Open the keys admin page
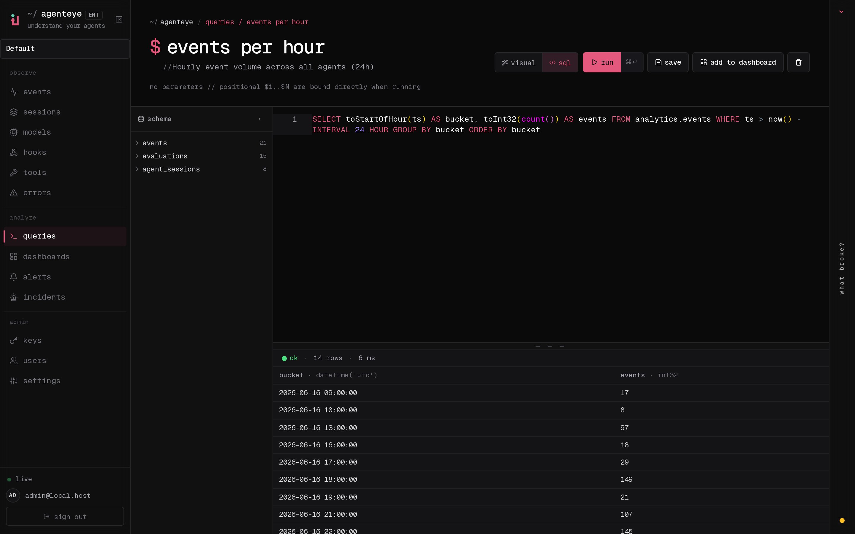The width and height of the screenshot is (855, 534). 65,341
